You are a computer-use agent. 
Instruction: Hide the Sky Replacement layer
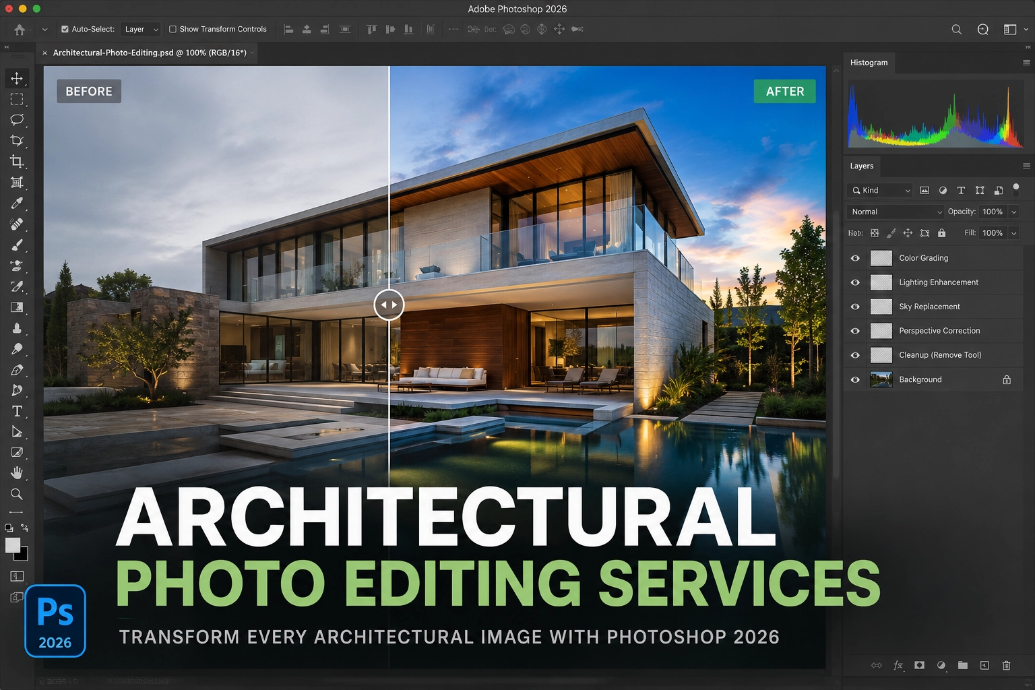tap(855, 307)
